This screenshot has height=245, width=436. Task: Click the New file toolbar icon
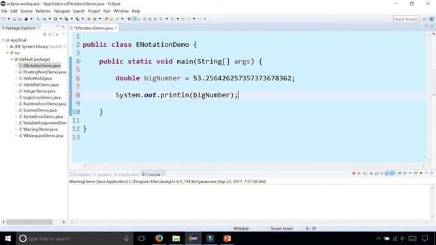point(3,19)
